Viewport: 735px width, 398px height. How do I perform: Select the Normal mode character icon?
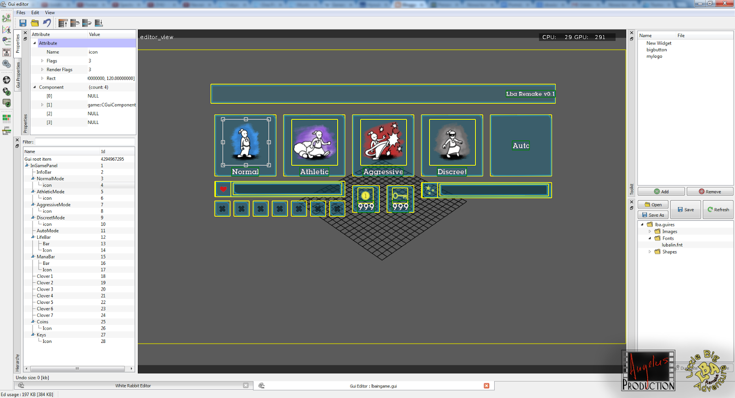(246, 142)
